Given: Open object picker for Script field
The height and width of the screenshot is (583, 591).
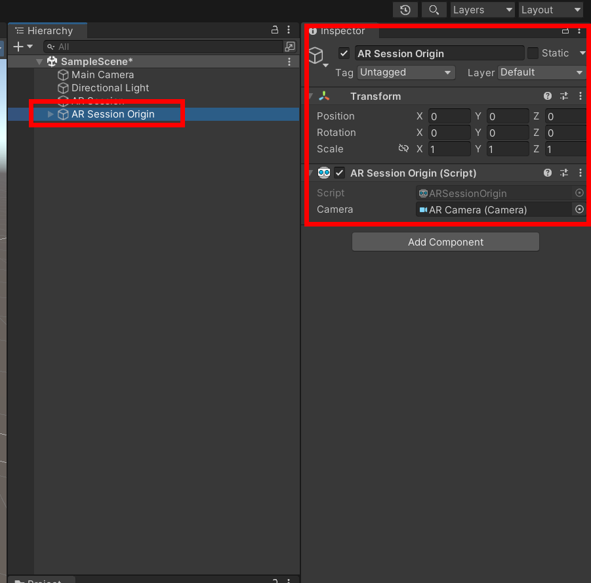Looking at the screenshot, I should coord(579,193).
